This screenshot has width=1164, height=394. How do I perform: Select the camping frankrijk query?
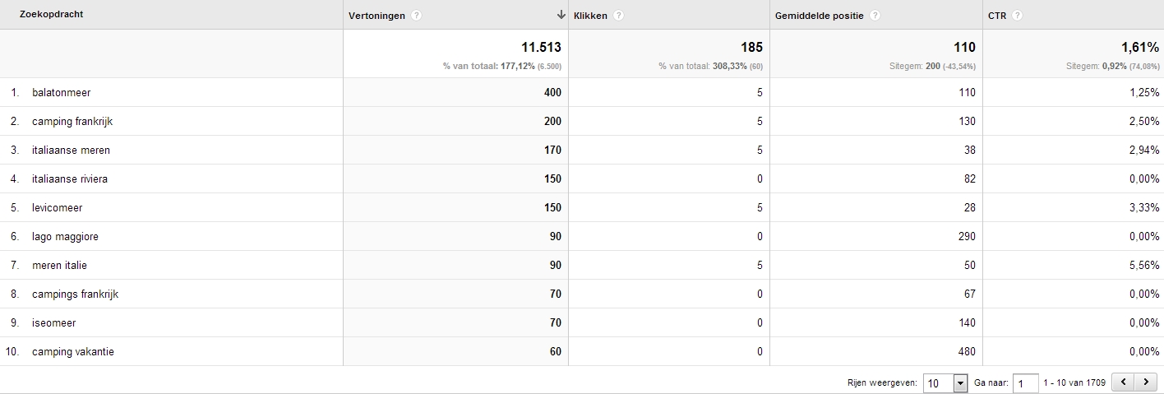tap(72, 122)
